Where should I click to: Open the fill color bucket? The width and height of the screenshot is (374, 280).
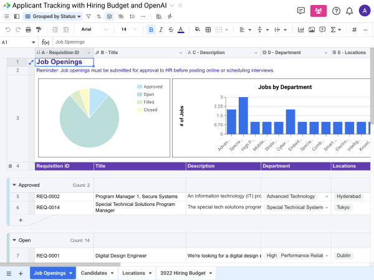pyautogui.click(x=197, y=29)
